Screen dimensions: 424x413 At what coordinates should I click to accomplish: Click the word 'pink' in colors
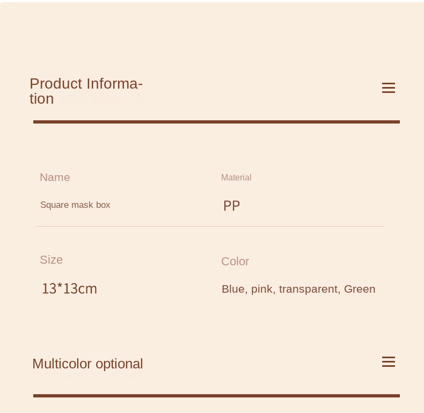(262, 289)
